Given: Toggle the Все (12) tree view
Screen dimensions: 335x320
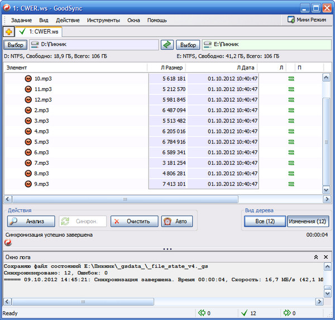Looking at the screenshot, I should pos(265,222).
